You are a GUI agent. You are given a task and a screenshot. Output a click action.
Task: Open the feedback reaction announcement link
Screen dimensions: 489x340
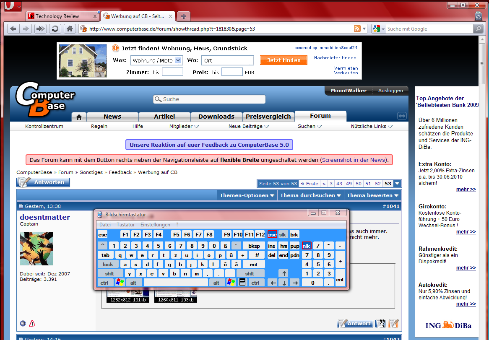[x=209, y=145]
